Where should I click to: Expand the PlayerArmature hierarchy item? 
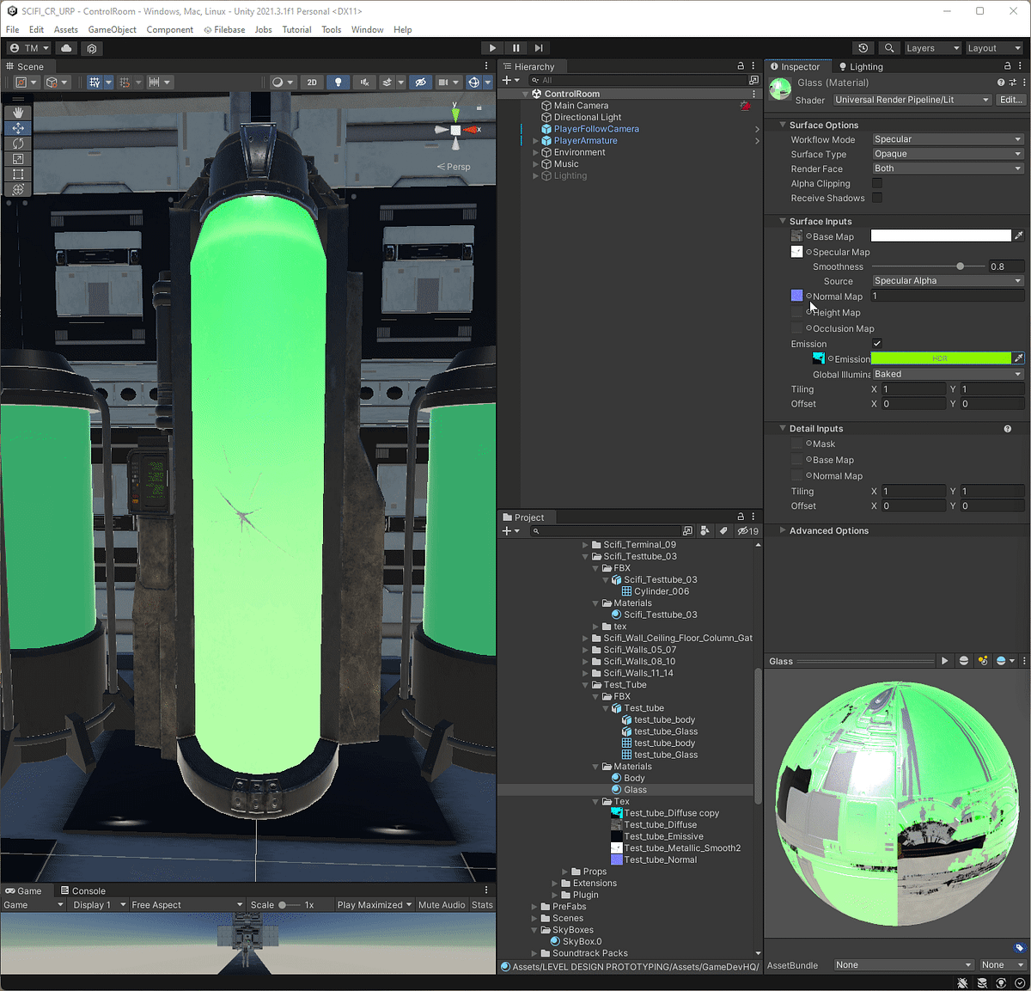535,141
